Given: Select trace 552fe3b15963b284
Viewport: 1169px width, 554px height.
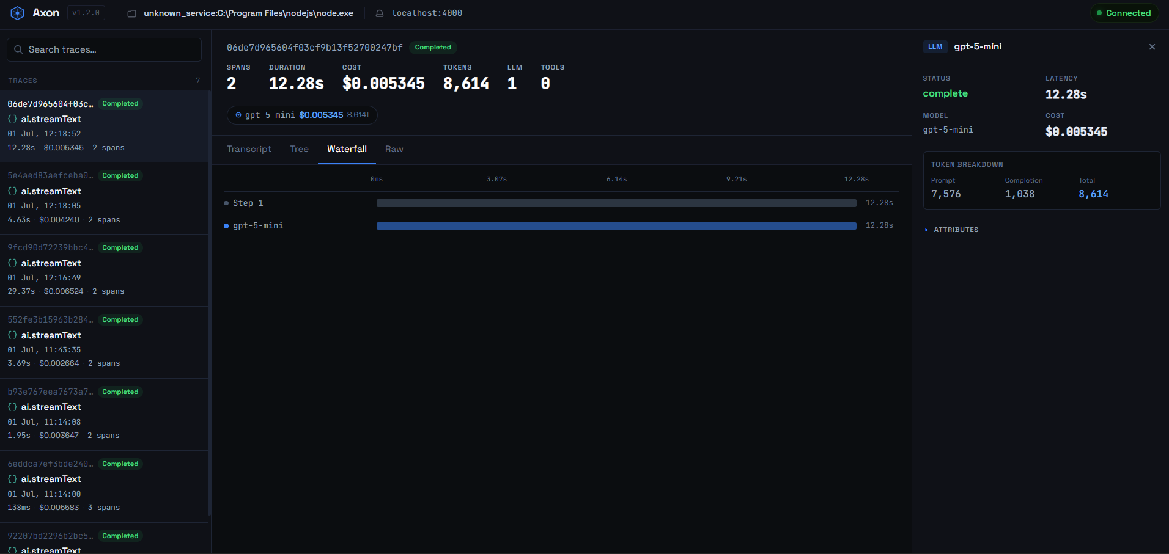Looking at the screenshot, I should click(x=104, y=343).
